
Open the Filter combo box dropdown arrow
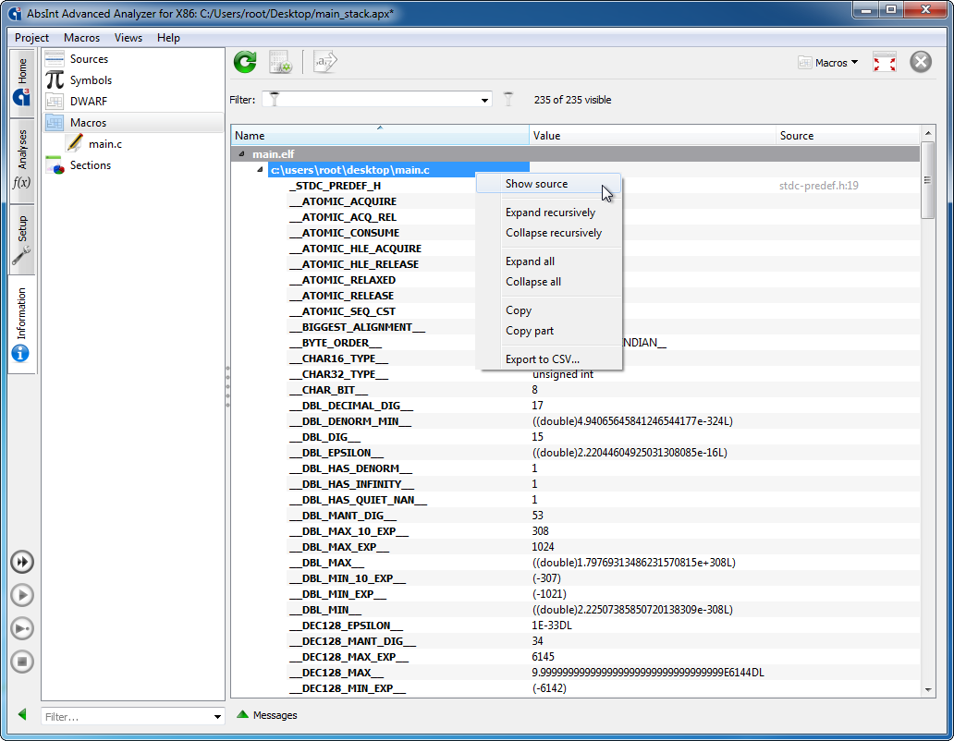pyautogui.click(x=484, y=100)
